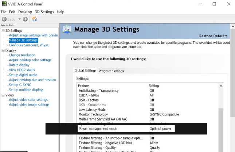Collapse the Display tree node
235x152 pixels.
[3, 50]
